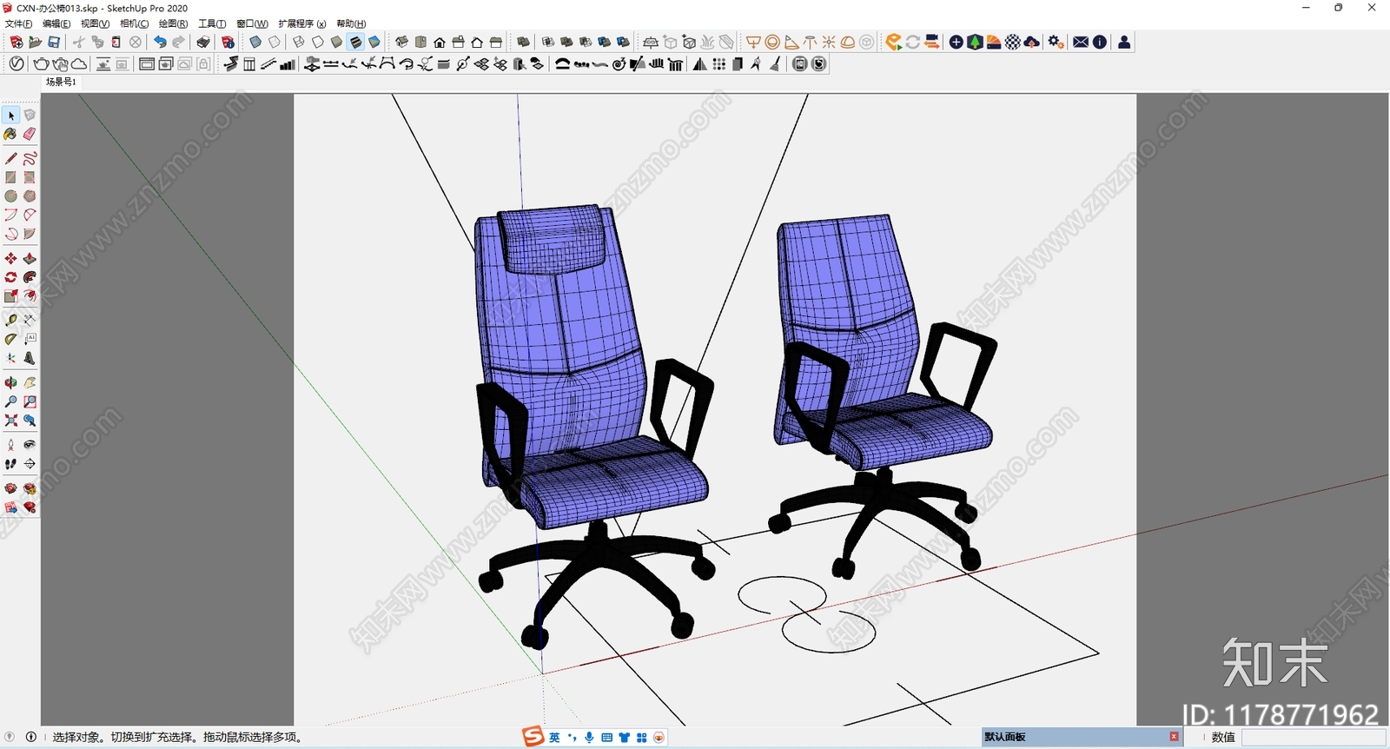Viewport: 1390px width, 749px height.
Task: Switch to Hidden Line style
Action: [x=318, y=42]
